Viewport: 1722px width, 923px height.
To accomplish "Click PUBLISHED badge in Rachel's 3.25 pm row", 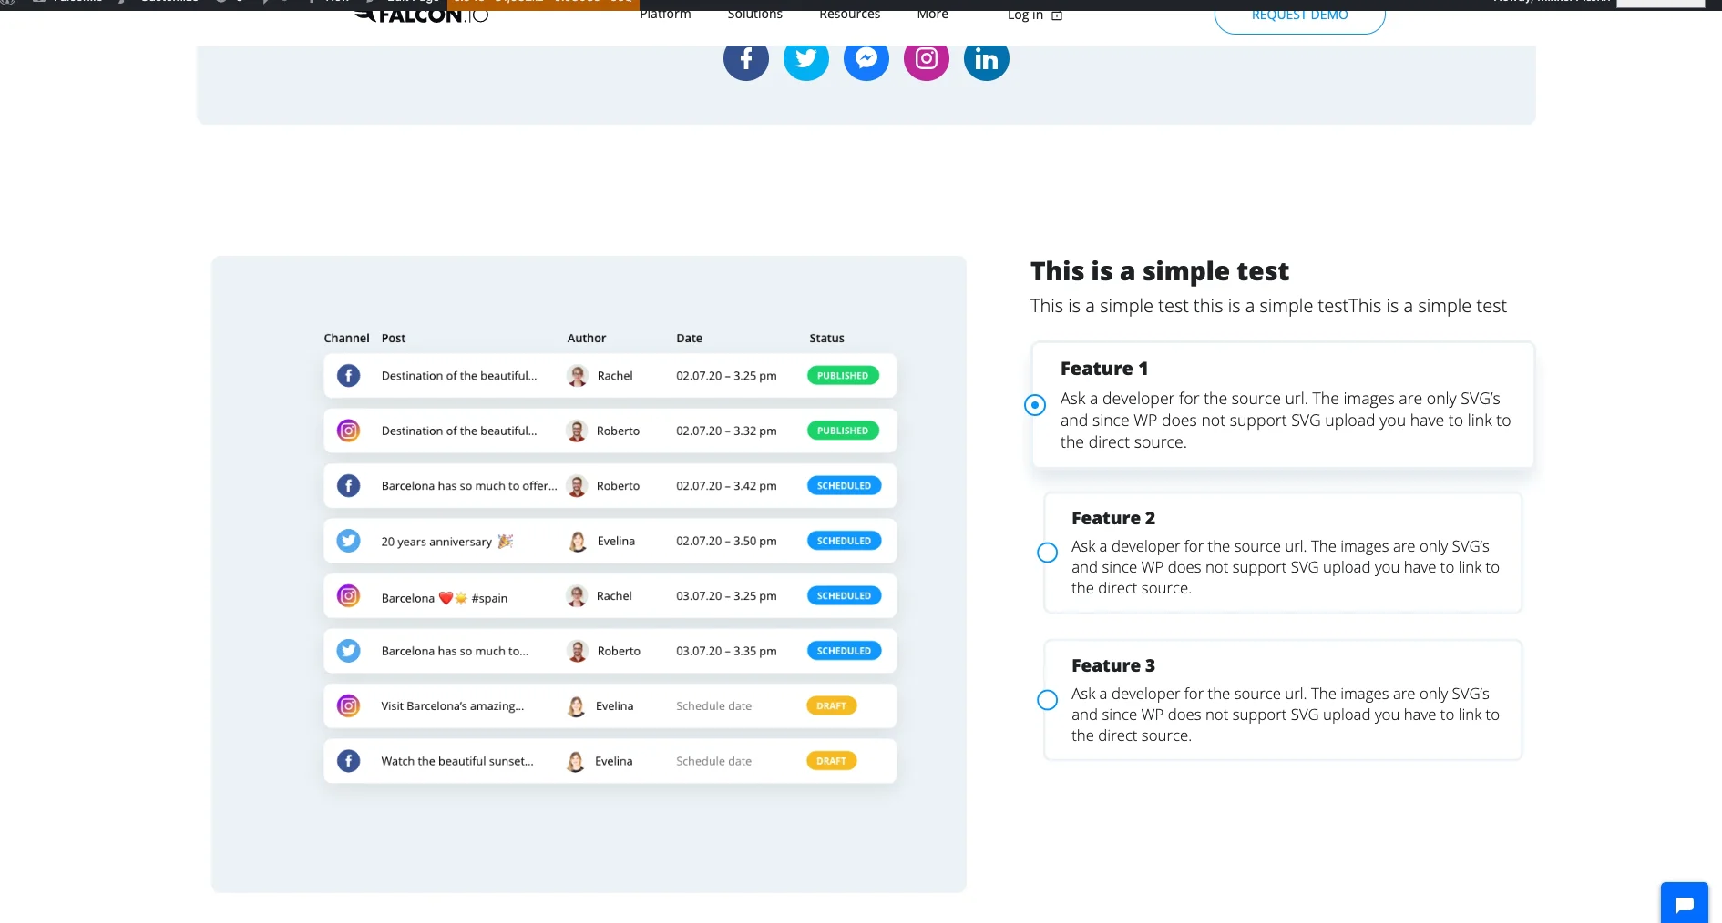I will 843,376.
